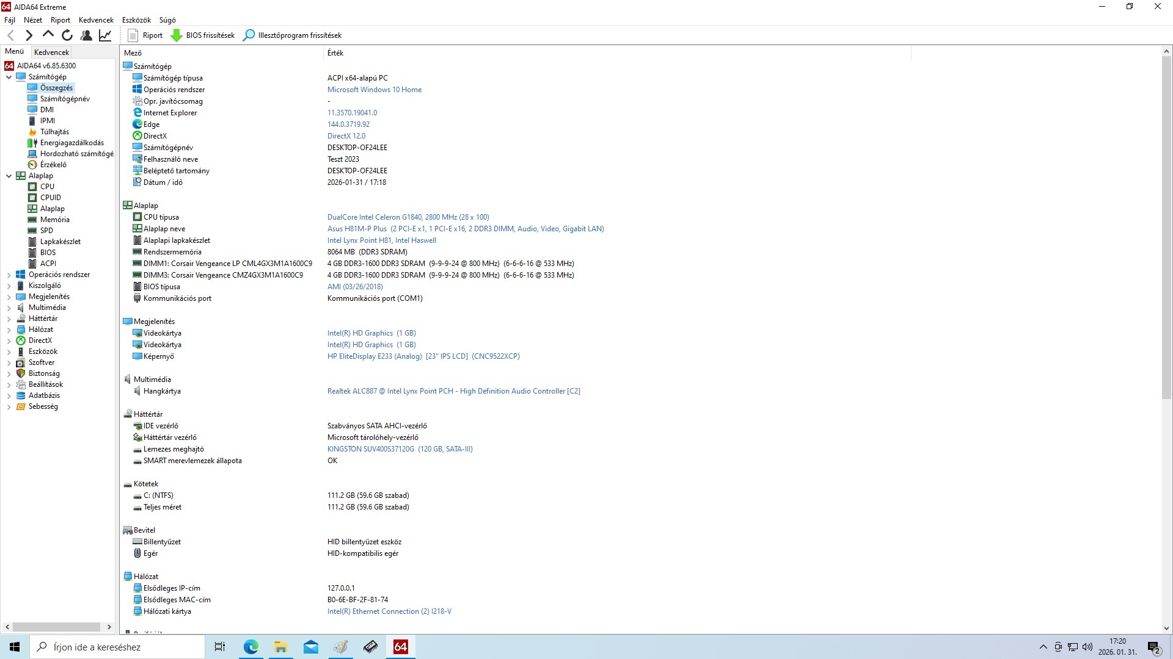Image resolution: width=1173 pixels, height=659 pixels.
Task: Expand the Háttértár tree node
Action: click(9, 319)
